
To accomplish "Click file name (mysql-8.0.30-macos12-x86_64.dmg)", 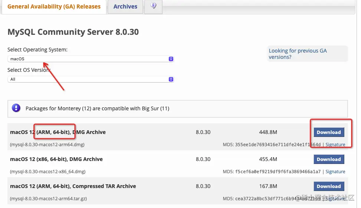I will [47, 171].
